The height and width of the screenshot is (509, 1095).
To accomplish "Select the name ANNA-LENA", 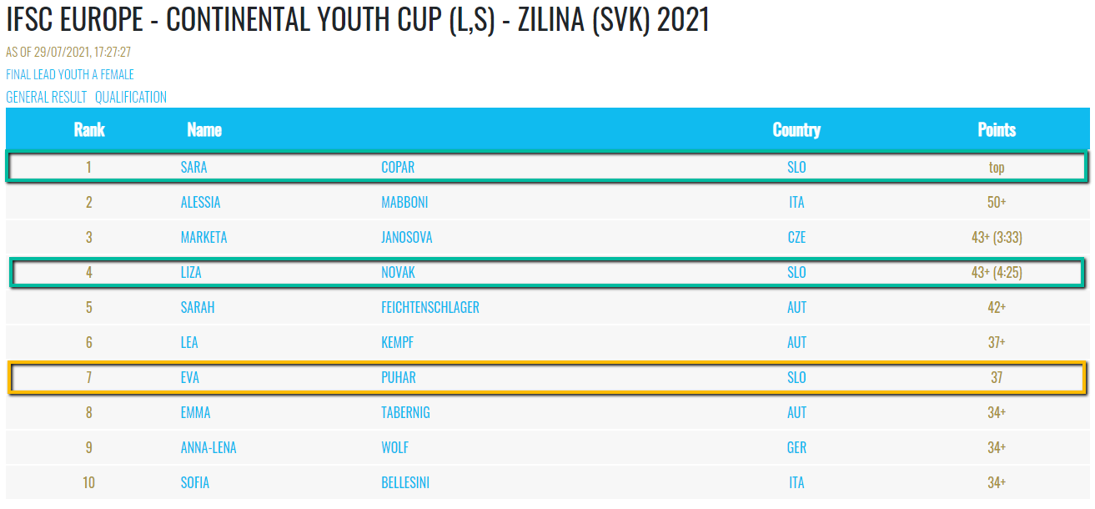I will tap(208, 447).
